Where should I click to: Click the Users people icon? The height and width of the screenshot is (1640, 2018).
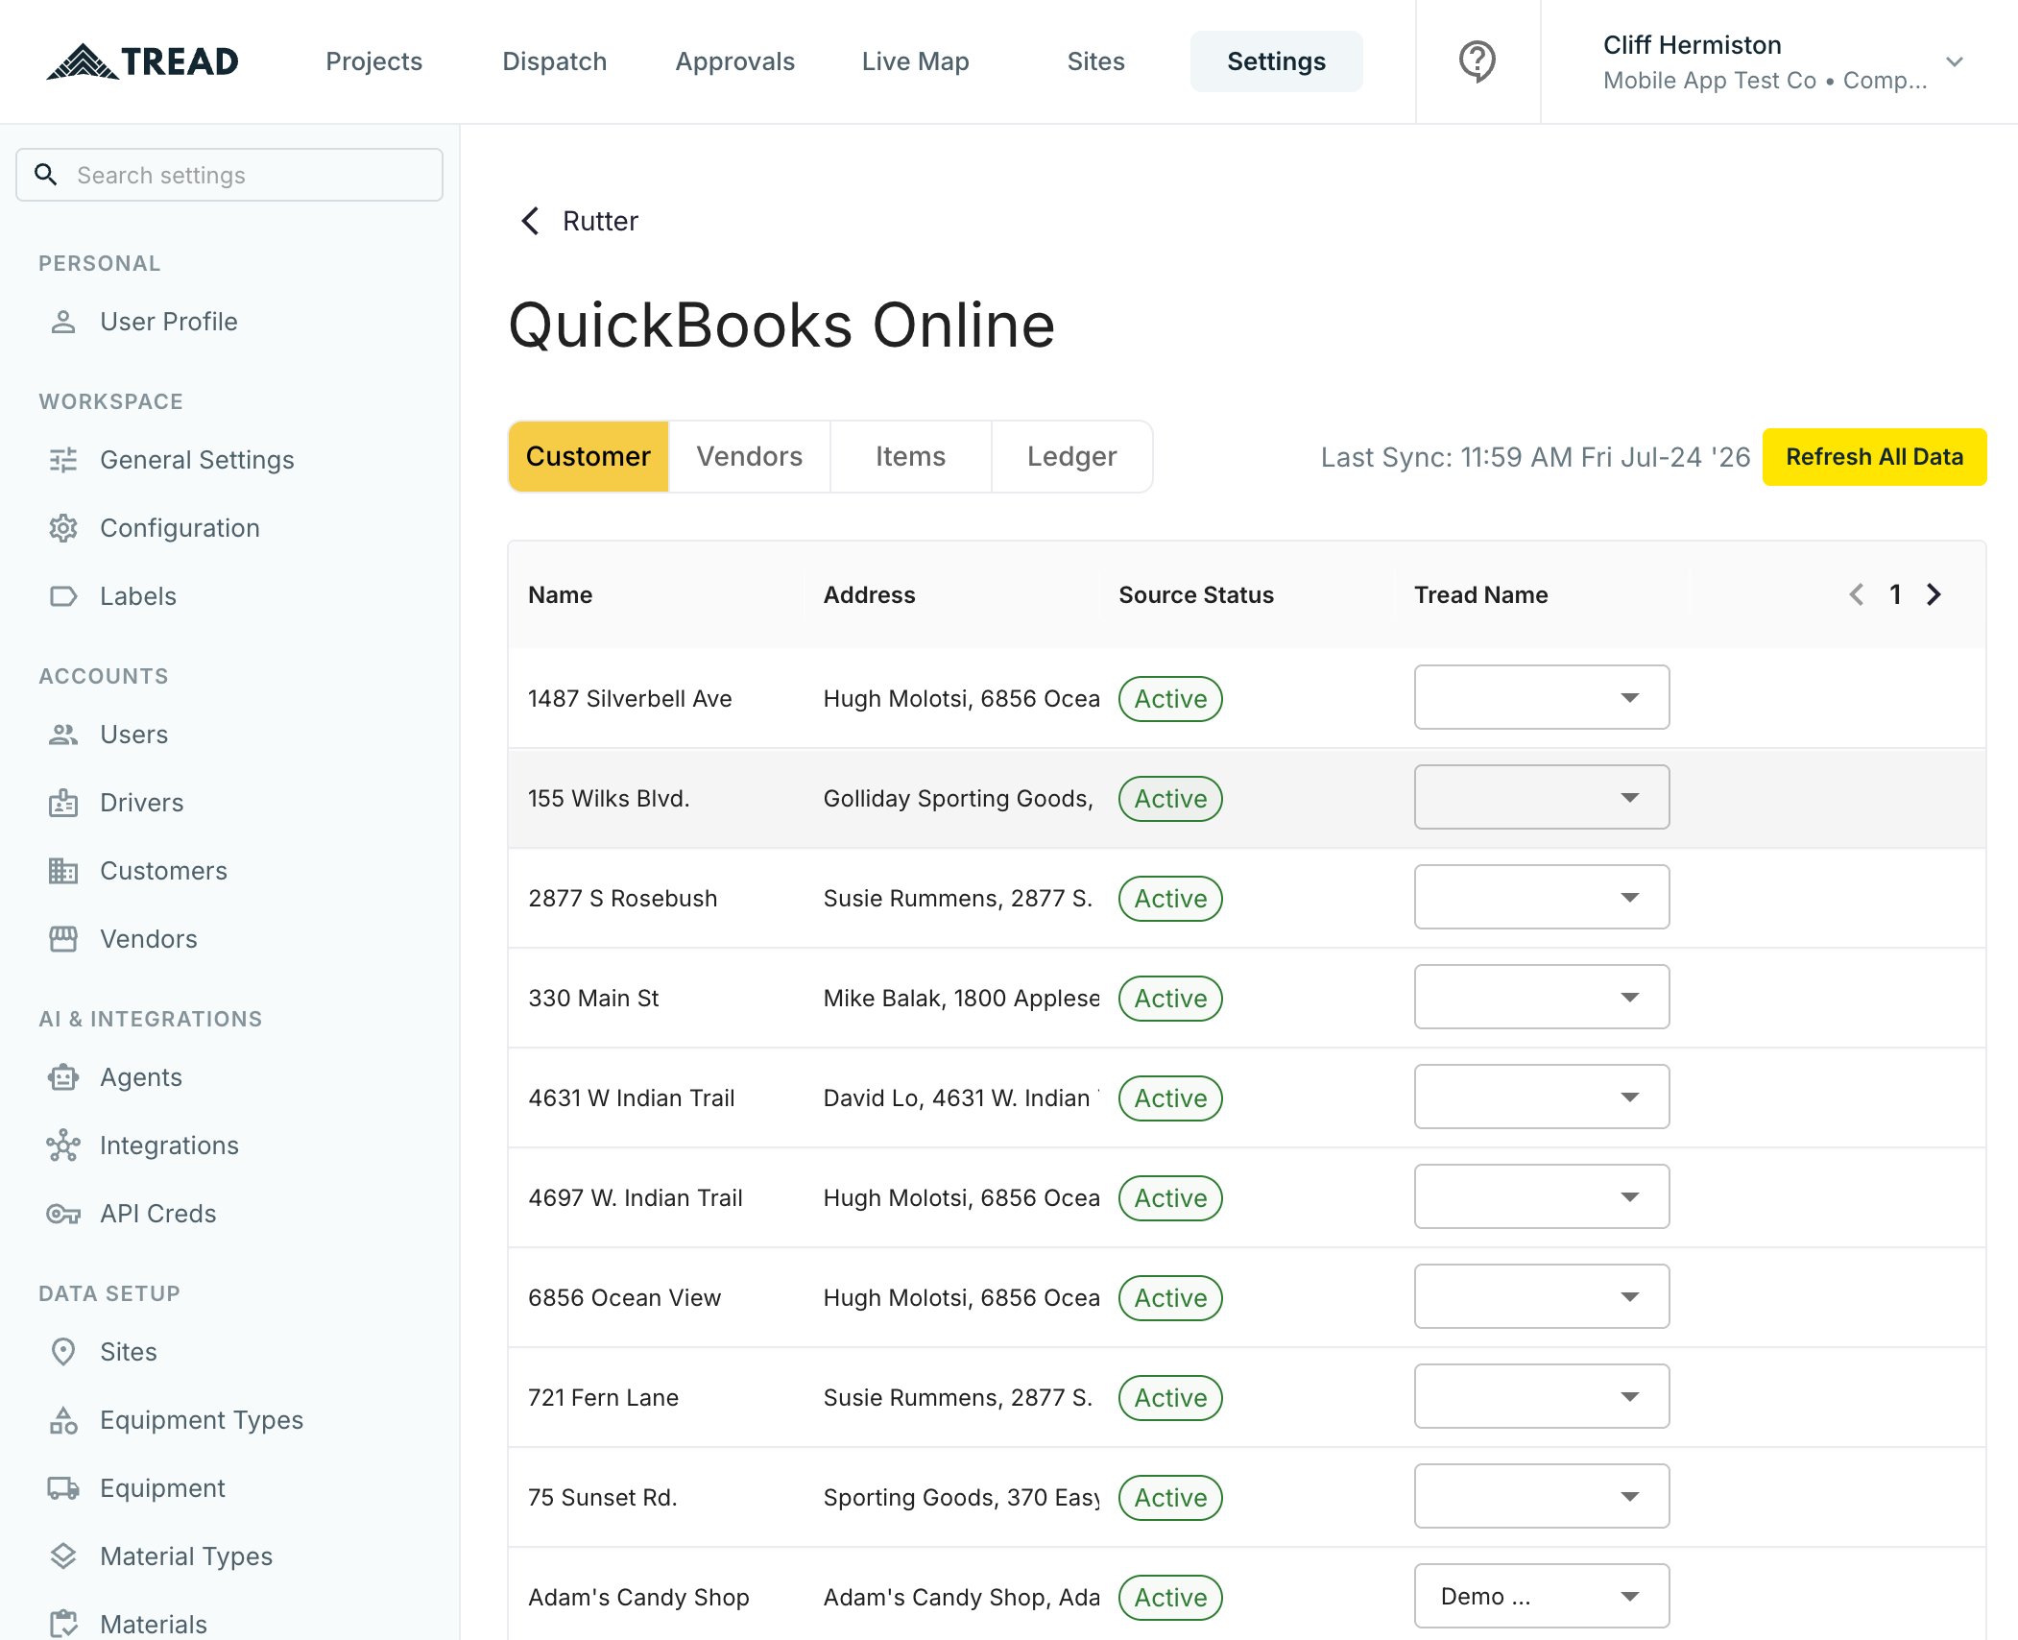(x=63, y=735)
